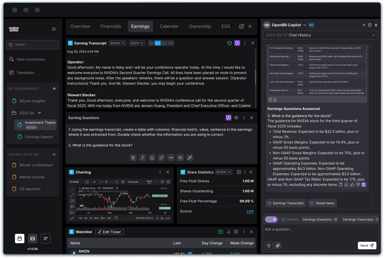
Task: Toggle log scale on the chart
Action: pos(162,218)
